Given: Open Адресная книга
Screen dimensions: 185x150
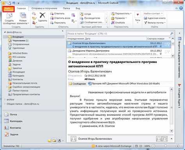Looking at the screenshot, I should pos(155,18).
